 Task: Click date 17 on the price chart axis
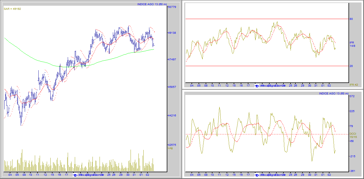point(66,175)
